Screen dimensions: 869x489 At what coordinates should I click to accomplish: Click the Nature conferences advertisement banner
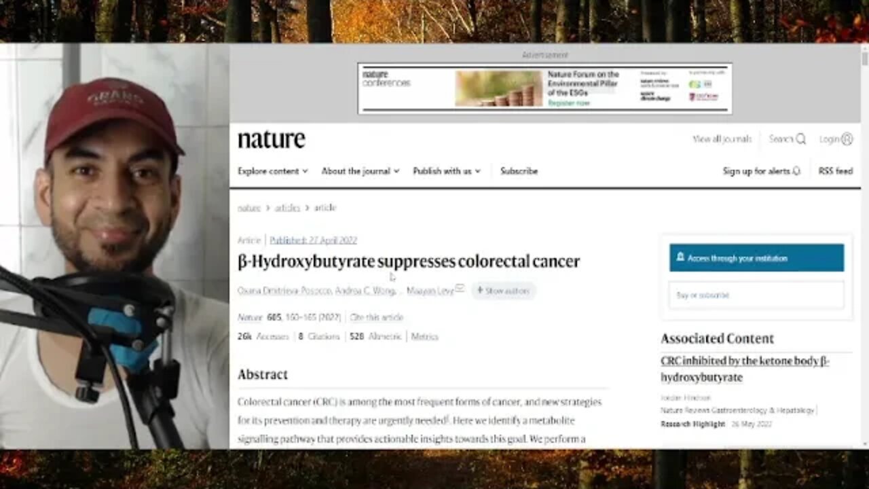coord(544,88)
